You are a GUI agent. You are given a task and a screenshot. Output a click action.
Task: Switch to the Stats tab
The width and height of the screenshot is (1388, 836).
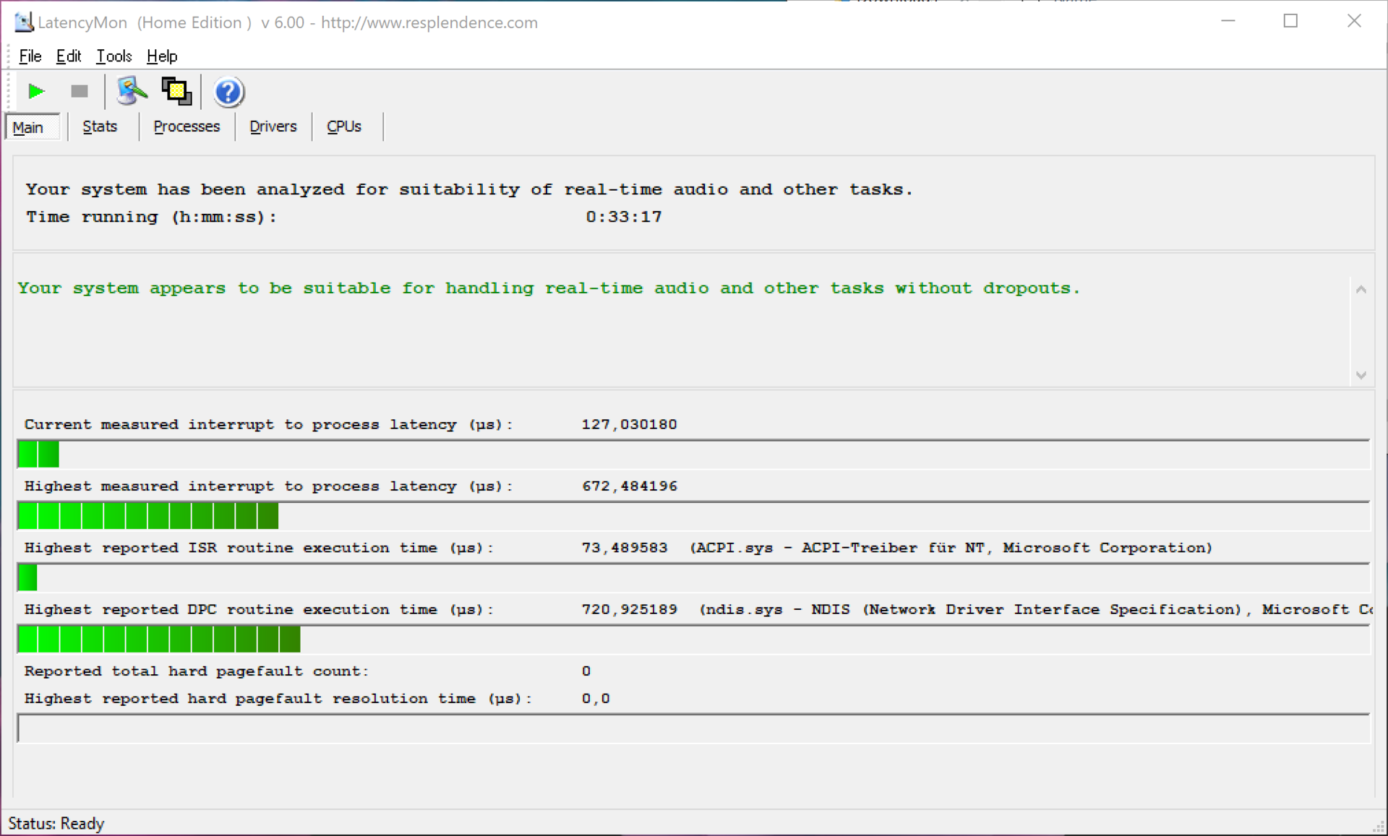coord(100,127)
